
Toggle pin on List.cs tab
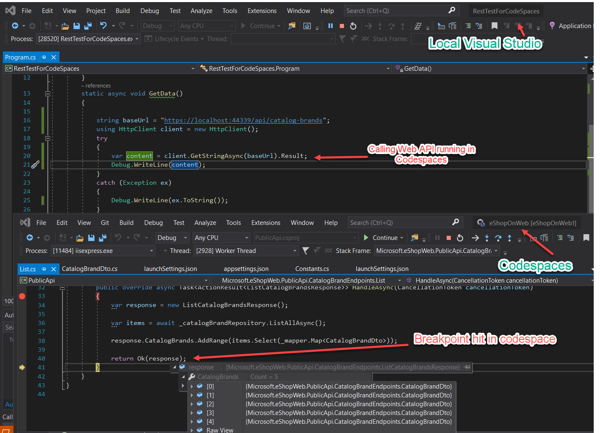pyautogui.click(x=44, y=269)
